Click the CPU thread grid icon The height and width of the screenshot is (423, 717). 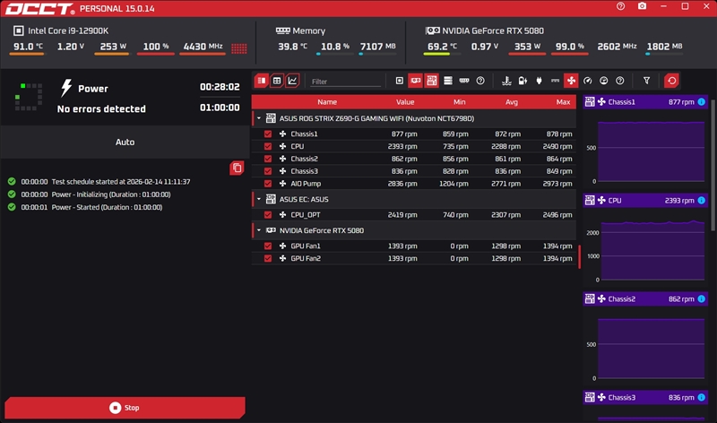pos(239,48)
